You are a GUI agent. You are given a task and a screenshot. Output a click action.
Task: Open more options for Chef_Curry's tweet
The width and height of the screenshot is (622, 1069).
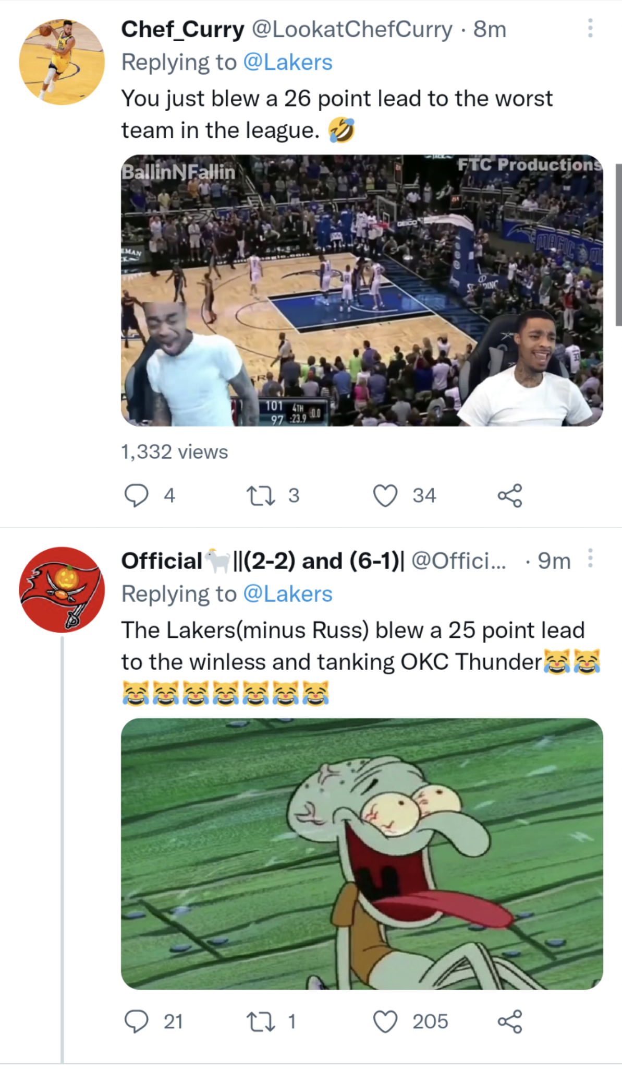point(590,28)
